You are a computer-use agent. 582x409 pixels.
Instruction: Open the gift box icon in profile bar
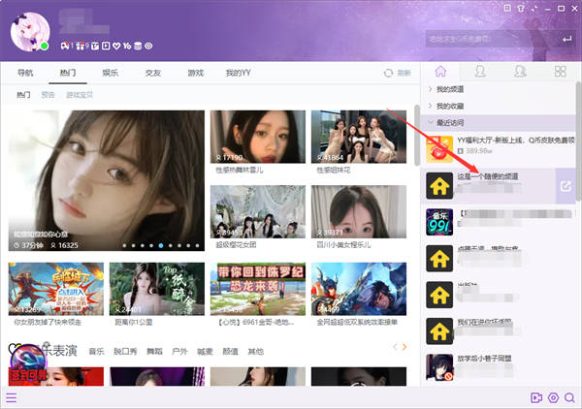click(x=81, y=46)
